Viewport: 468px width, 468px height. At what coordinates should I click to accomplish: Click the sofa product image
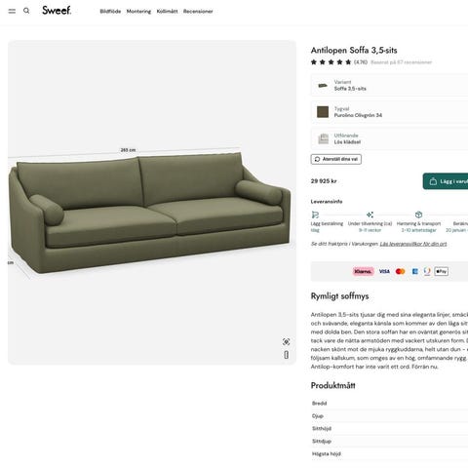152,202
